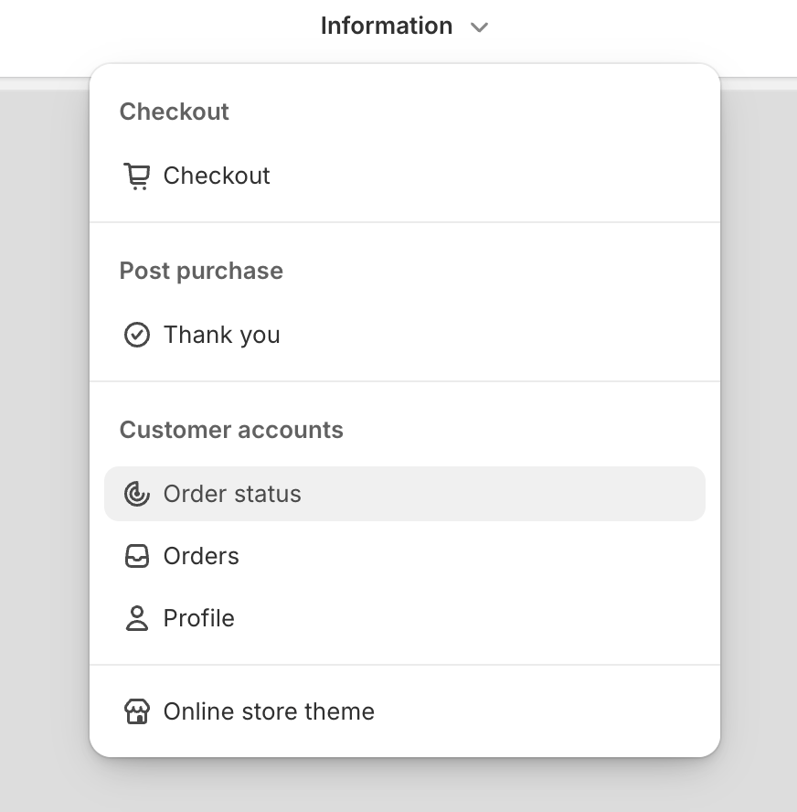Click the circled checkmark Thank you icon
This screenshot has width=797, height=812.
click(x=136, y=335)
